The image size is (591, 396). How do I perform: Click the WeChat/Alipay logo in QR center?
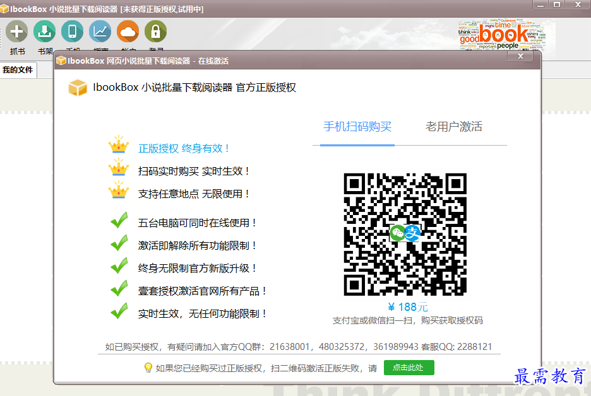[405, 233]
